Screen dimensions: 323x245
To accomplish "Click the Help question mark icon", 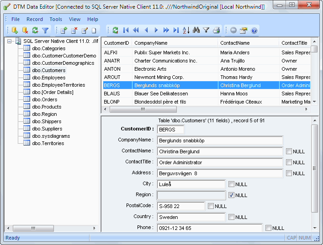I will point(254,31).
